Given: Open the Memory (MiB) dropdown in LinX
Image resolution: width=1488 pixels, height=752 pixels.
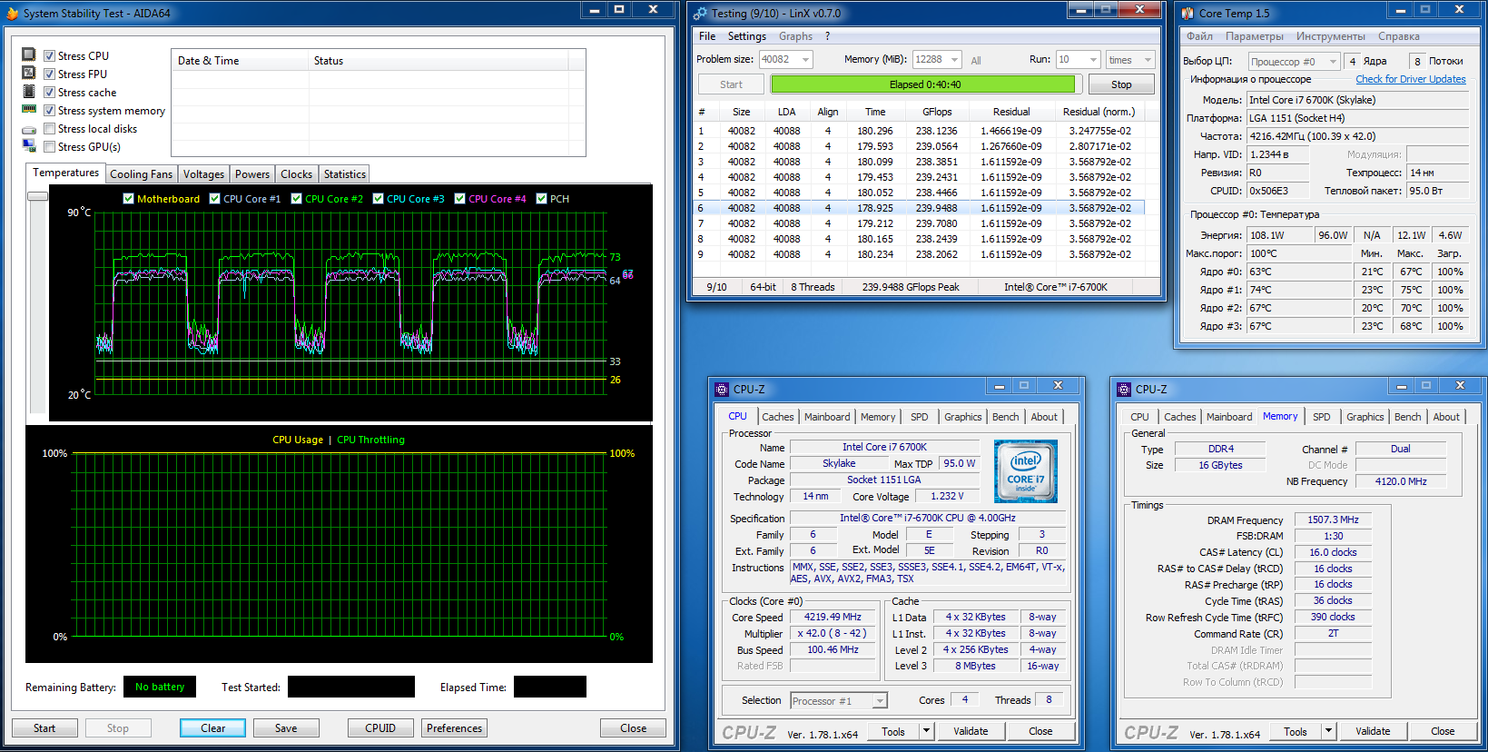Looking at the screenshot, I should pyautogui.click(x=954, y=60).
